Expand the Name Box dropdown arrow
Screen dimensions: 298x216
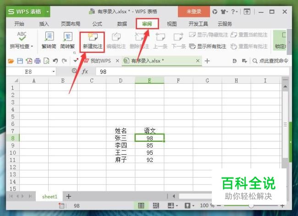[x=54, y=71]
